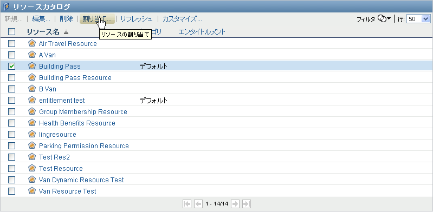Check the B Van checkbox
This screenshot has width=433, height=212.
tap(11, 89)
